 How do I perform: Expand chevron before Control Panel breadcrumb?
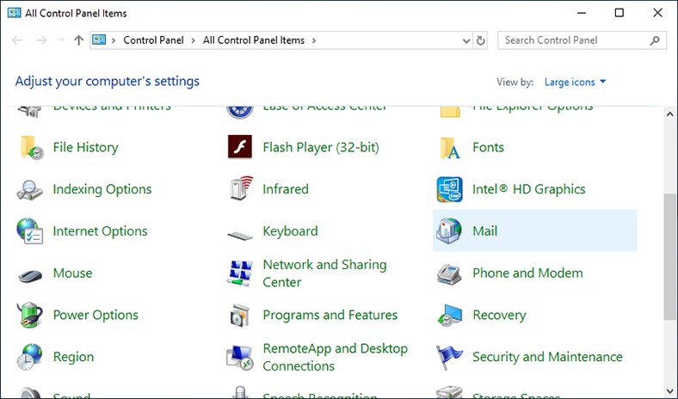tap(114, 40)
